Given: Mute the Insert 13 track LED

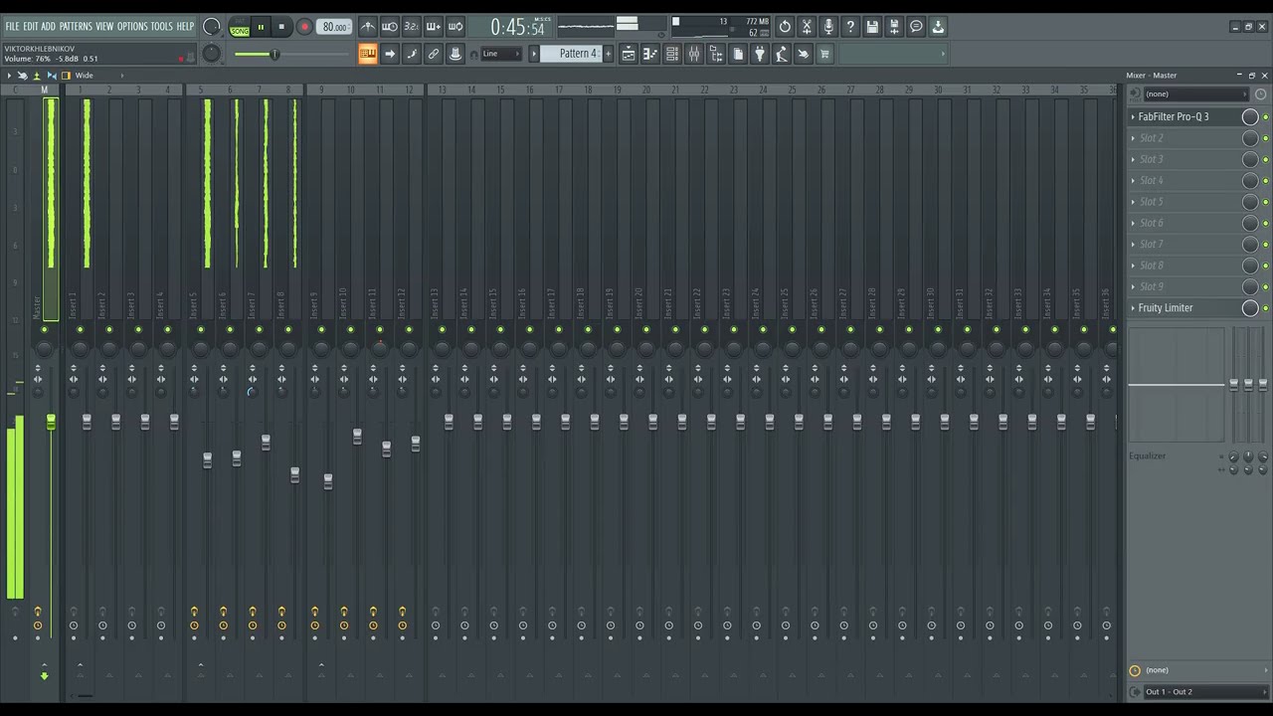Looking at the screenshot, I should [x=442, y=330].
